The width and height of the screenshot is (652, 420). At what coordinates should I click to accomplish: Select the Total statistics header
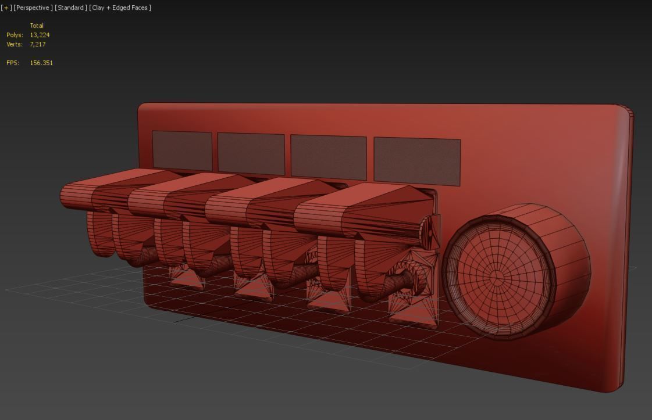point(37,26)
